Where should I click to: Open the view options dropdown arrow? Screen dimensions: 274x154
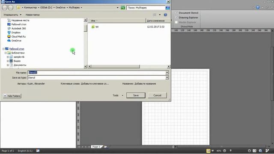pyautogui.click(x=160, y=15)
